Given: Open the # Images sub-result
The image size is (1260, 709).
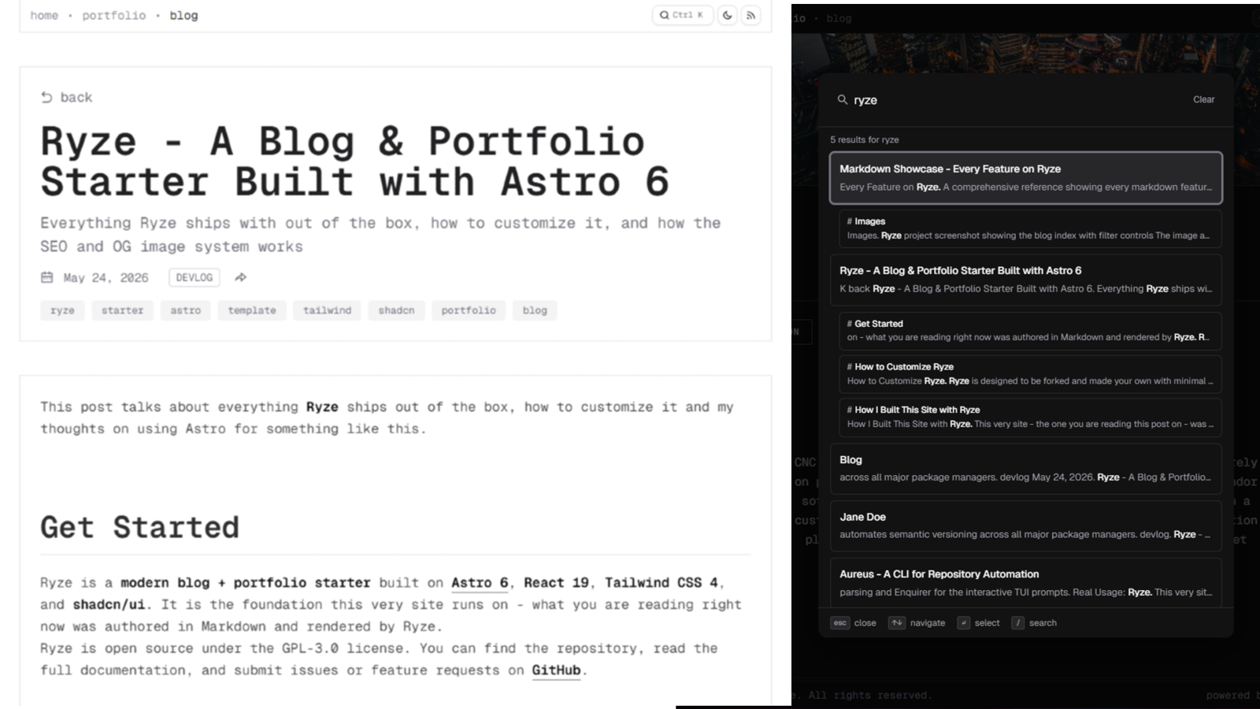Looking at the screenshot, I should 1030,228.
